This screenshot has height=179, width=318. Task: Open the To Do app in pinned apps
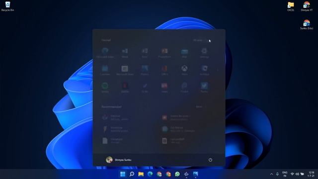coord(145,88)
